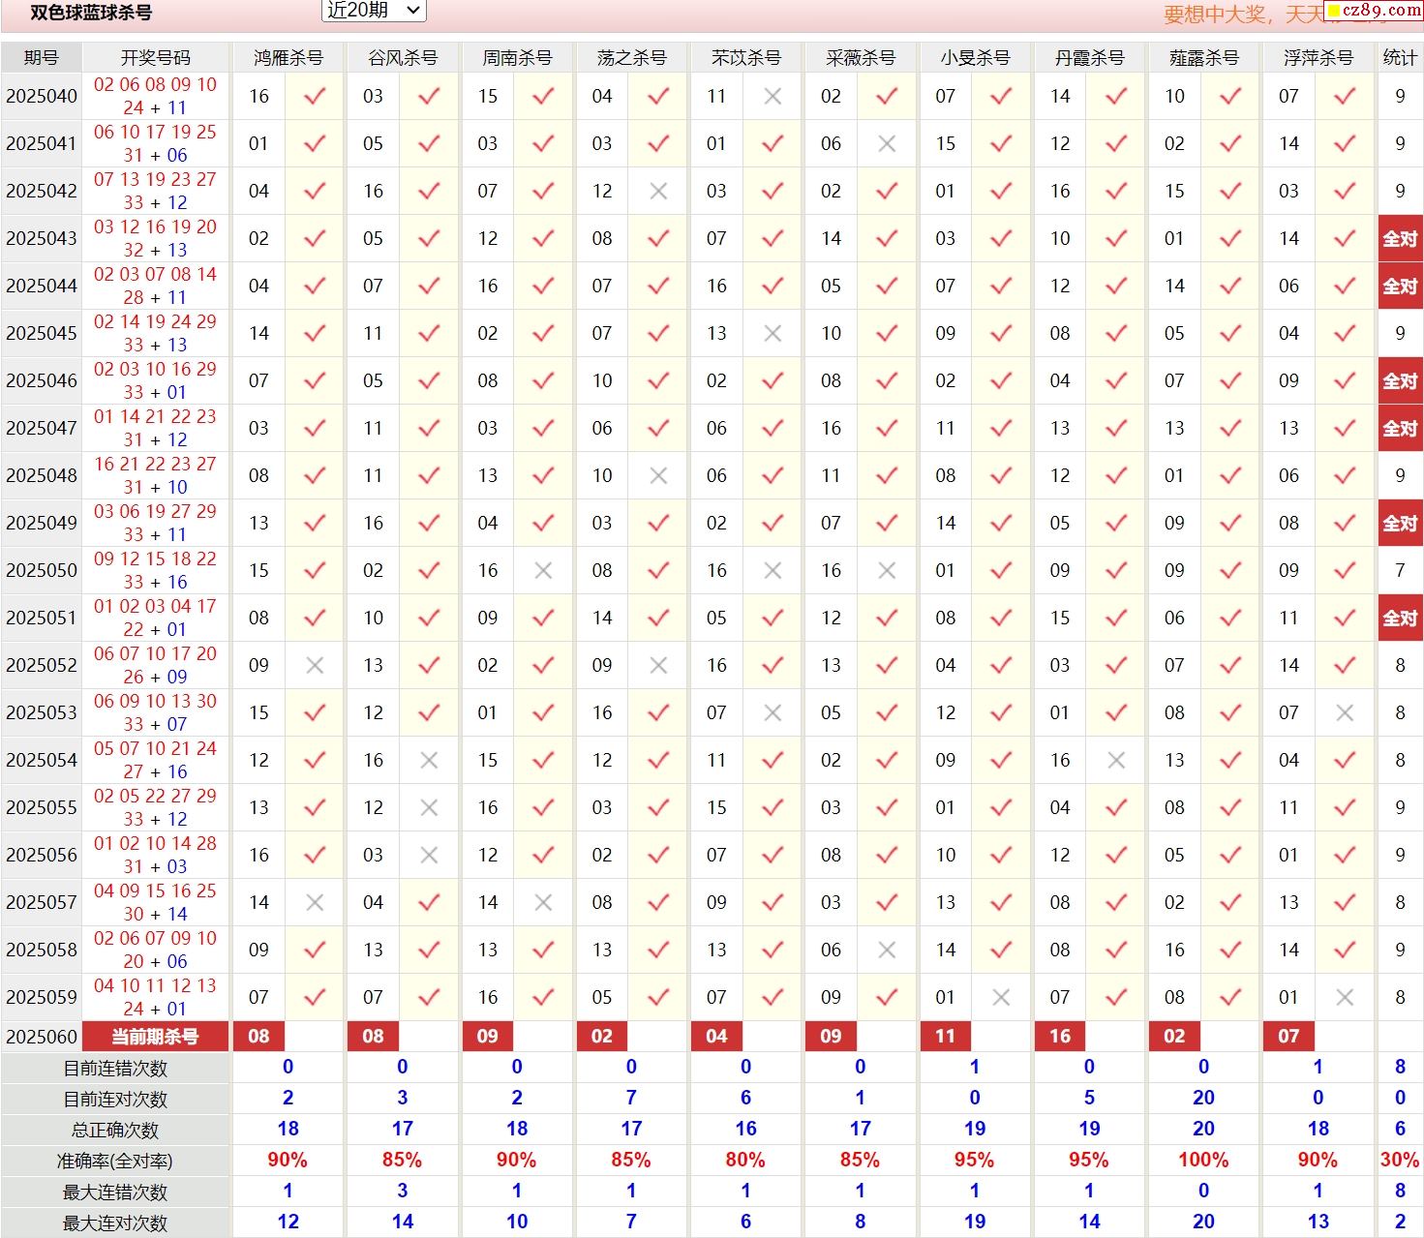
Task: Click the red 09 badge under 周南杀号
Action: point(488,1037)
